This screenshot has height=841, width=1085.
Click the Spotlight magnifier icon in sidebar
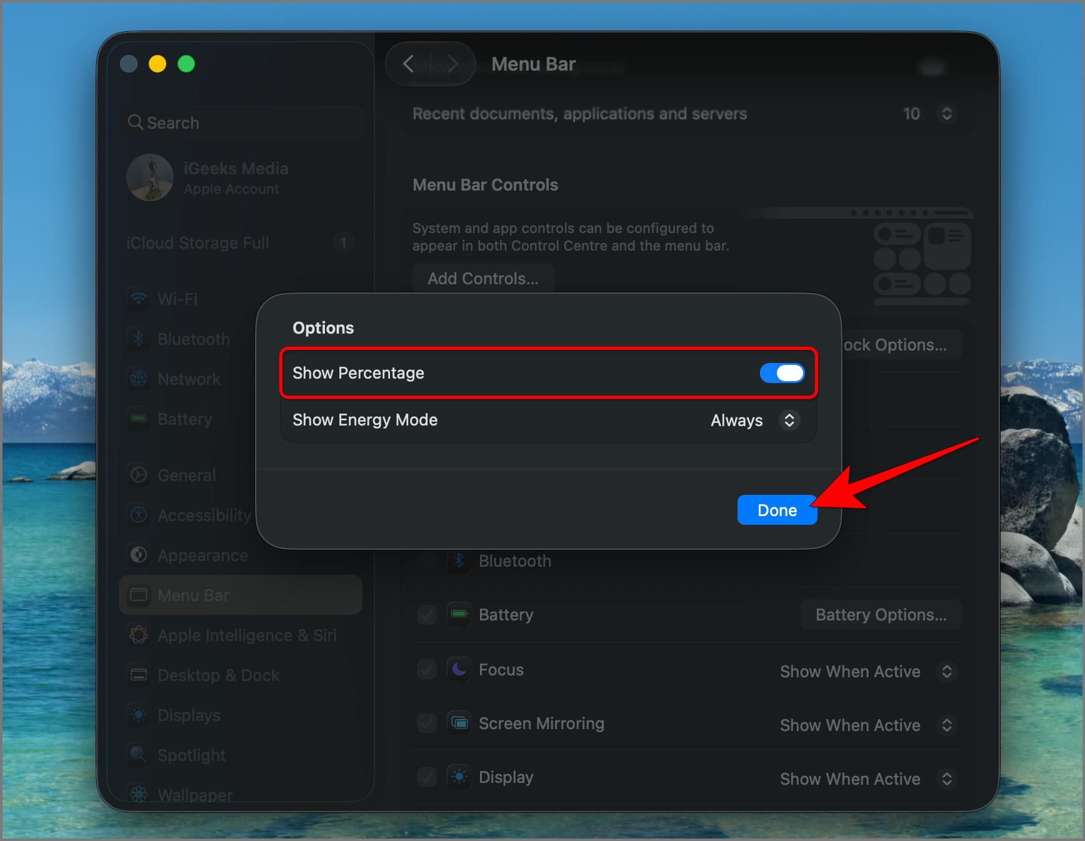tap(138, 755)
